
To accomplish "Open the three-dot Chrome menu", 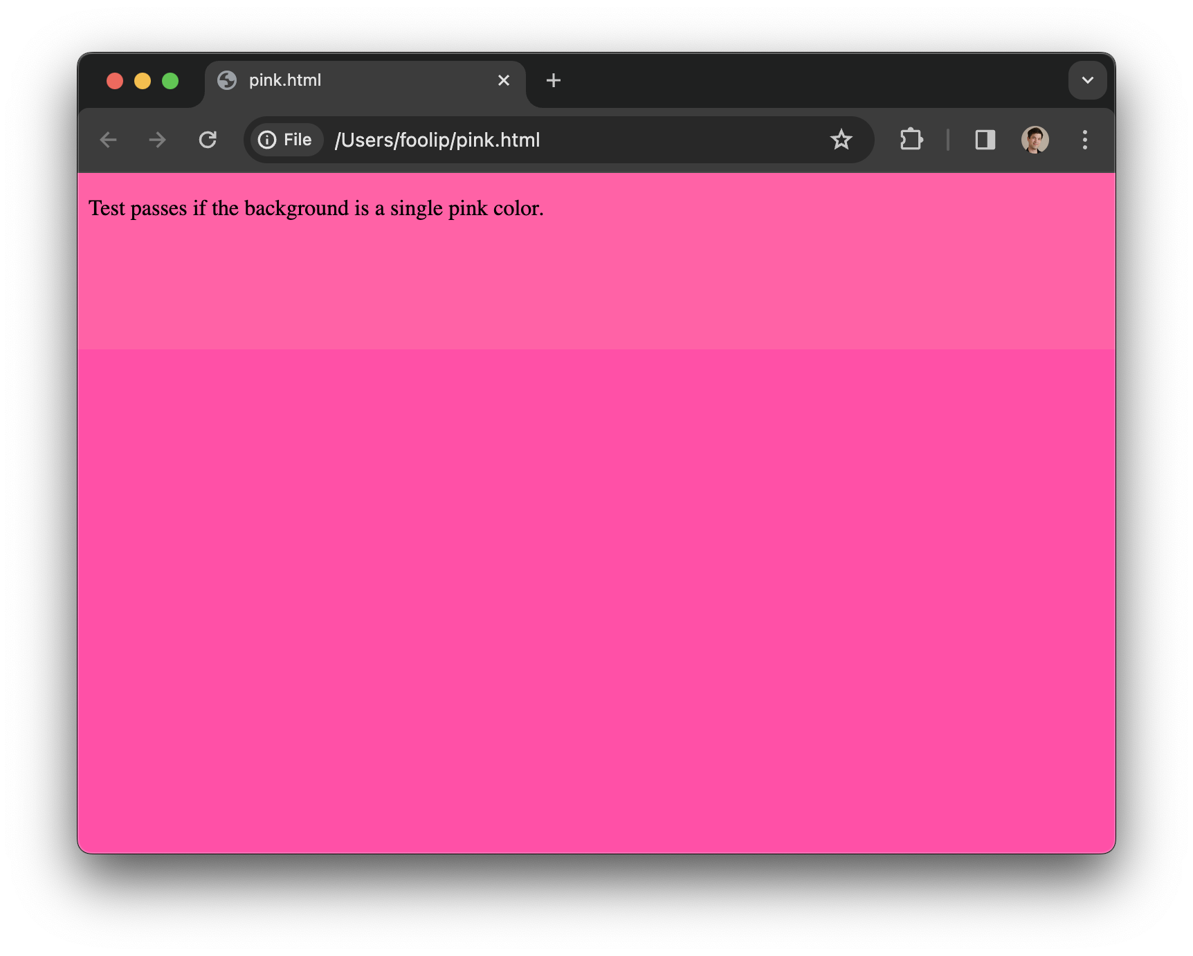I will pyautogui.click(x=1084, y=140).
